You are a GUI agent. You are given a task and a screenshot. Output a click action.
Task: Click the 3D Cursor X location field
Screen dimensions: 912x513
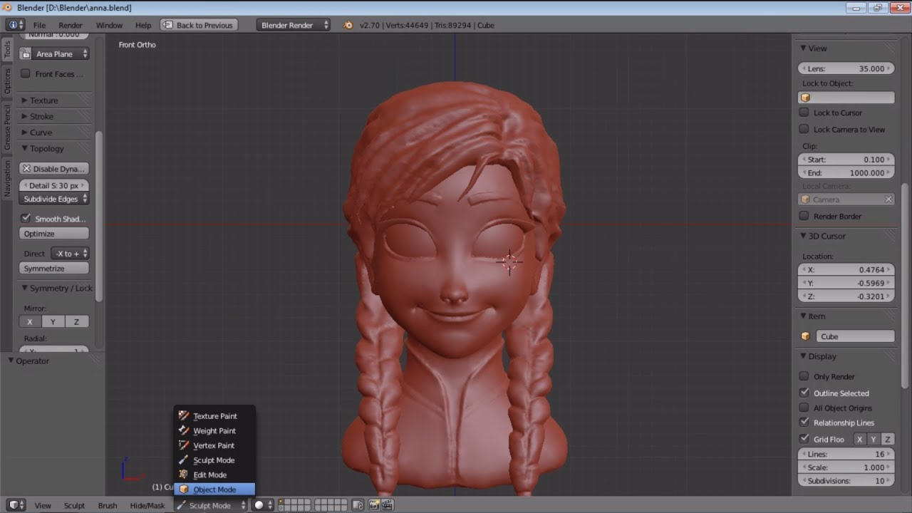click(846, 269)
